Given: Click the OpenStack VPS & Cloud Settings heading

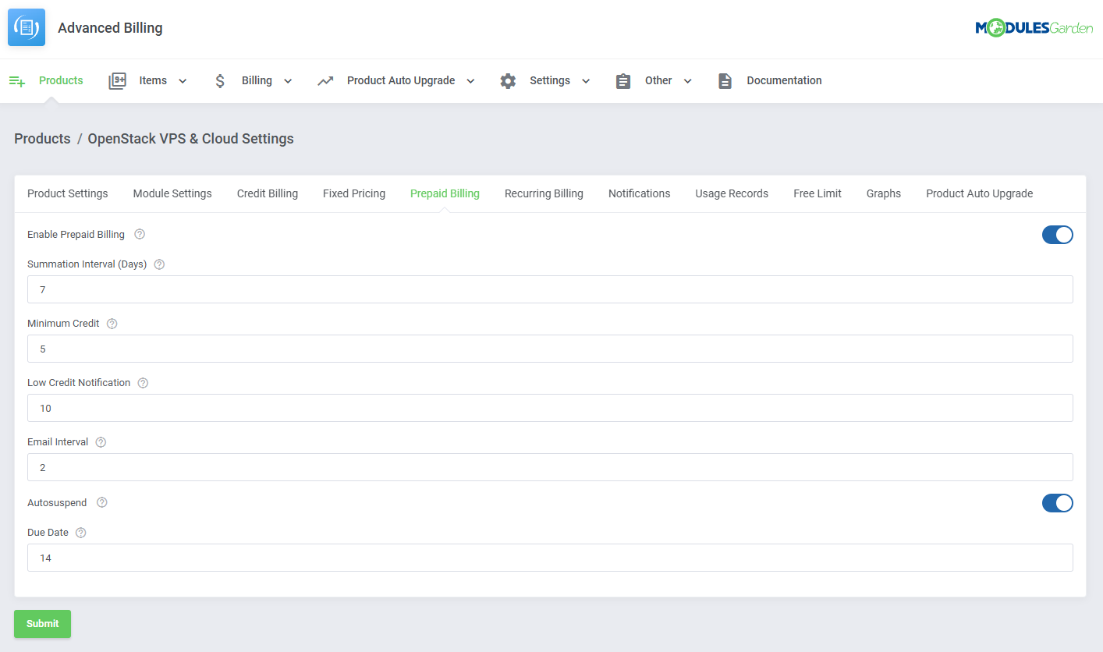Looking at the screenshot, I should point(190,139).
